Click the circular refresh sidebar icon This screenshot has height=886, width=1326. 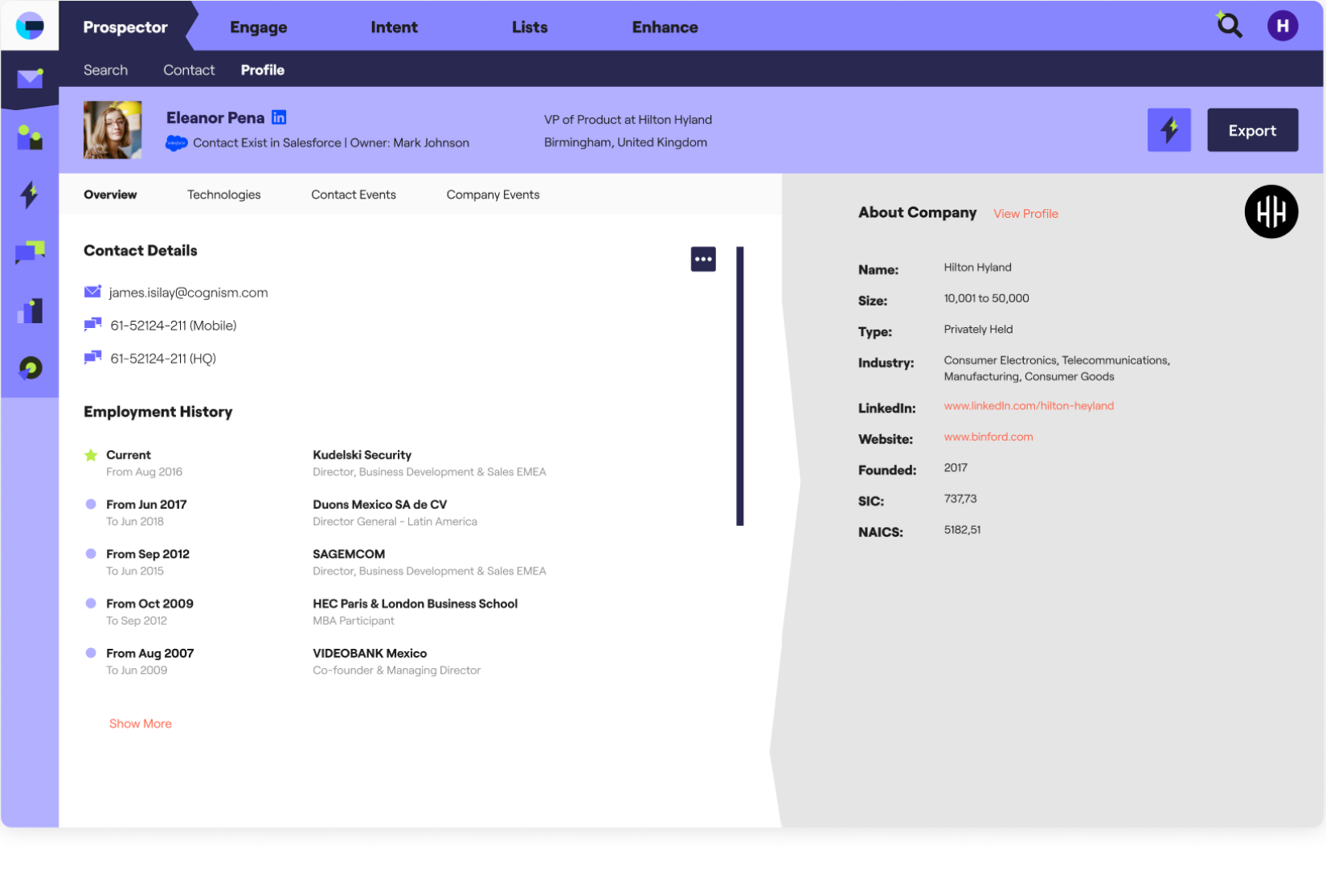pos(30,368)
